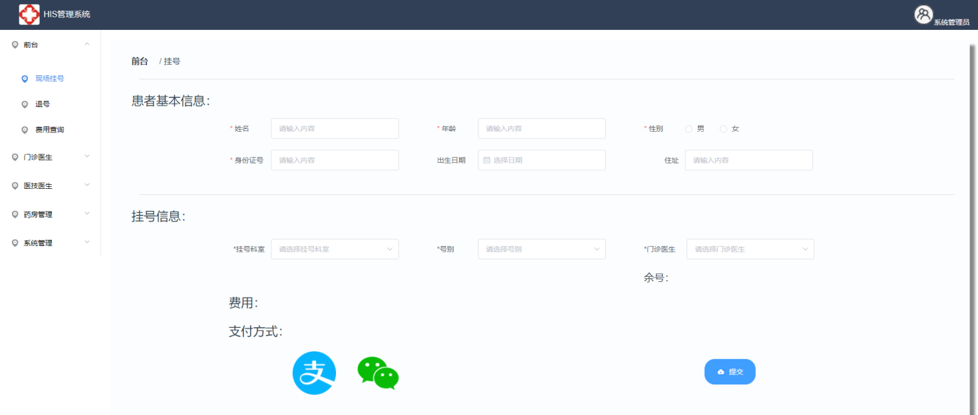The width and height of the screenshot is (978, 415).
Task: Open the 门诊医生 select dropdown
Action: [x=750, y=249]
